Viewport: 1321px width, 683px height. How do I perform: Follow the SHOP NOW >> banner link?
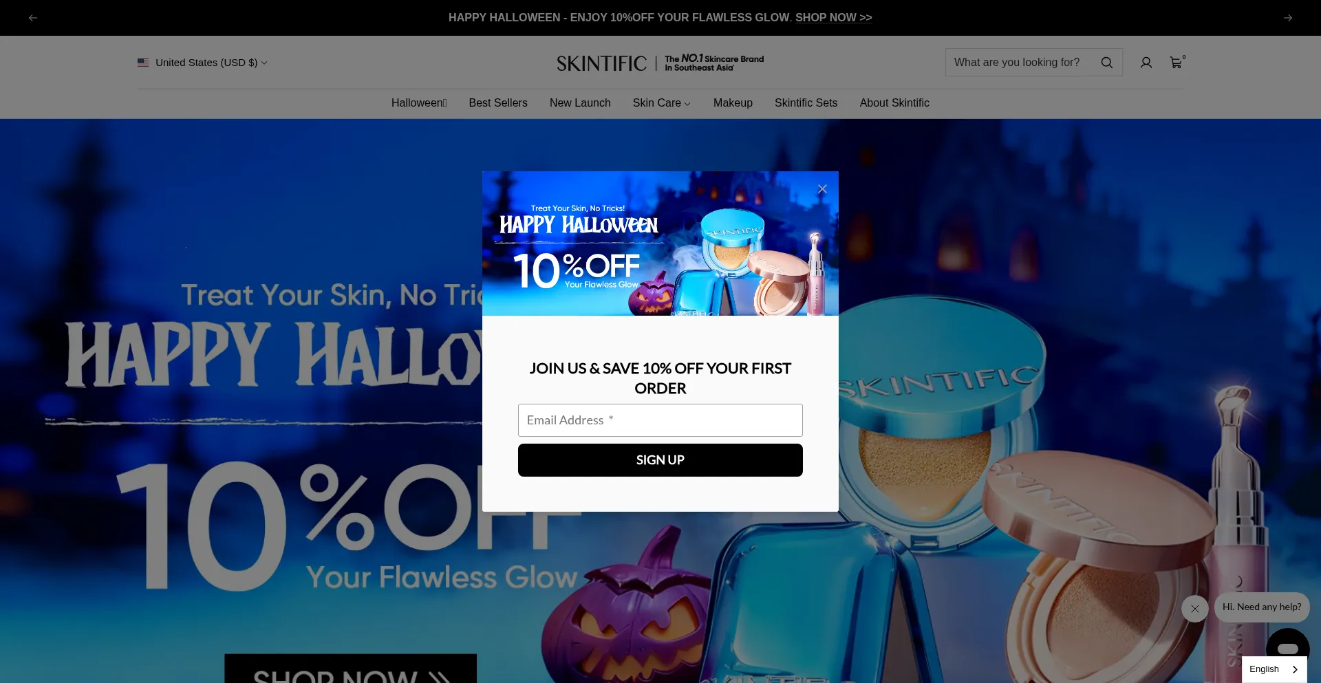click(833, 18)
